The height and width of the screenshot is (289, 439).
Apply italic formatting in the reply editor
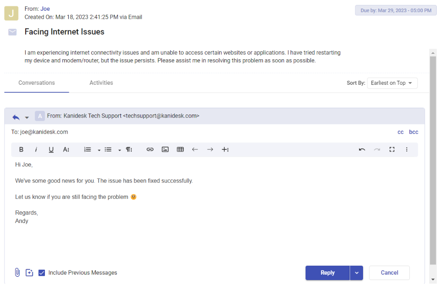pyautogui.click(x=36, y=149)
